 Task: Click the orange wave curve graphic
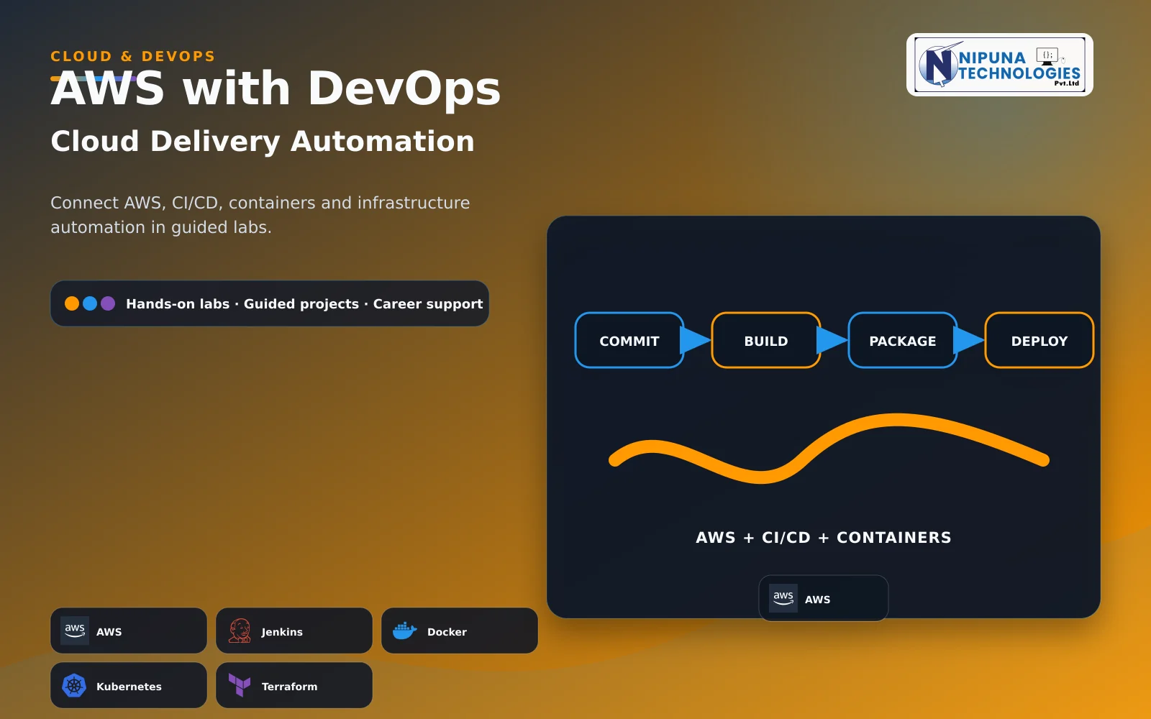[x=829, y=448]
